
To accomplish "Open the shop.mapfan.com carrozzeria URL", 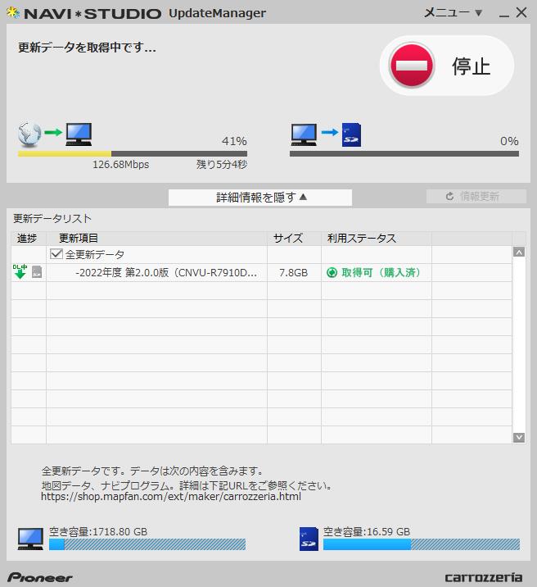I will [x=171, y=496].
